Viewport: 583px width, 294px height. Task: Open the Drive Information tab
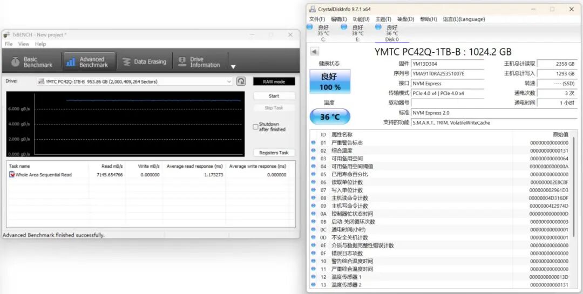point(200,61)
